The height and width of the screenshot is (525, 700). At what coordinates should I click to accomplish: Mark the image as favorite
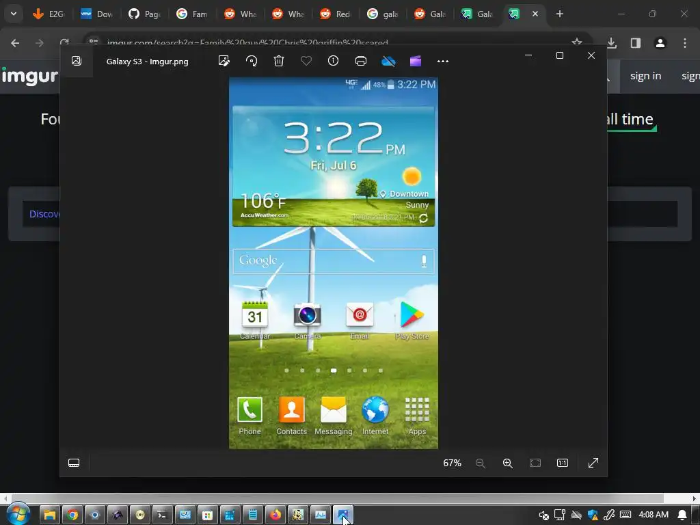coord(306,61)
